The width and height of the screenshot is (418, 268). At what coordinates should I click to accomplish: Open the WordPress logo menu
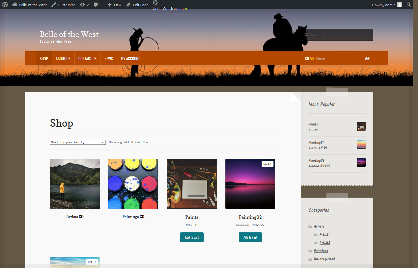pos(5,5)
